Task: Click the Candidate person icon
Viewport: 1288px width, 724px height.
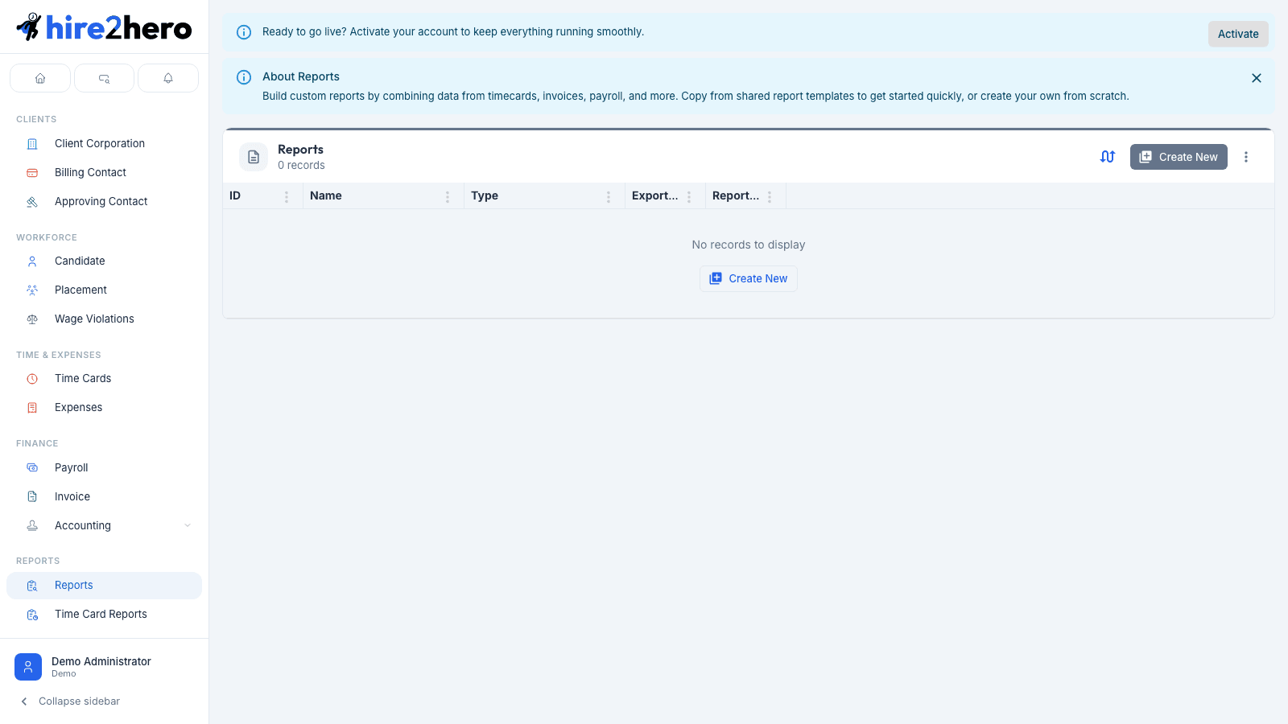Action: (x=32, y=261)
